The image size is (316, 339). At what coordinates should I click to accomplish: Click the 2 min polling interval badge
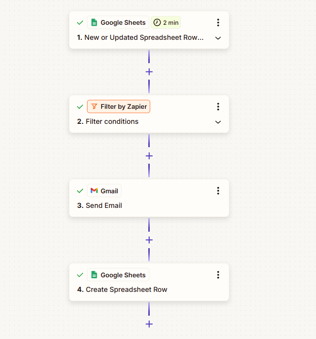click(165, 22)
